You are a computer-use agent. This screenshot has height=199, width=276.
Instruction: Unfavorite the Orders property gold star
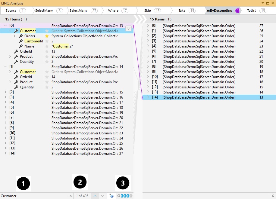pyautogui.click(x=47, y=36)
